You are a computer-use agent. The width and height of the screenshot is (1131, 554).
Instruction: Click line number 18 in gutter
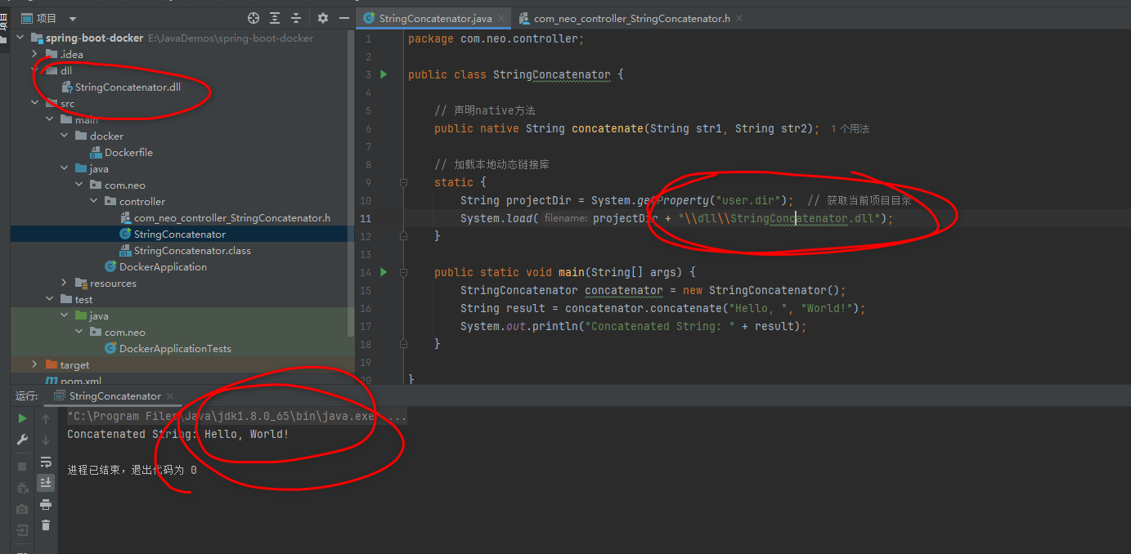(365, 344)
